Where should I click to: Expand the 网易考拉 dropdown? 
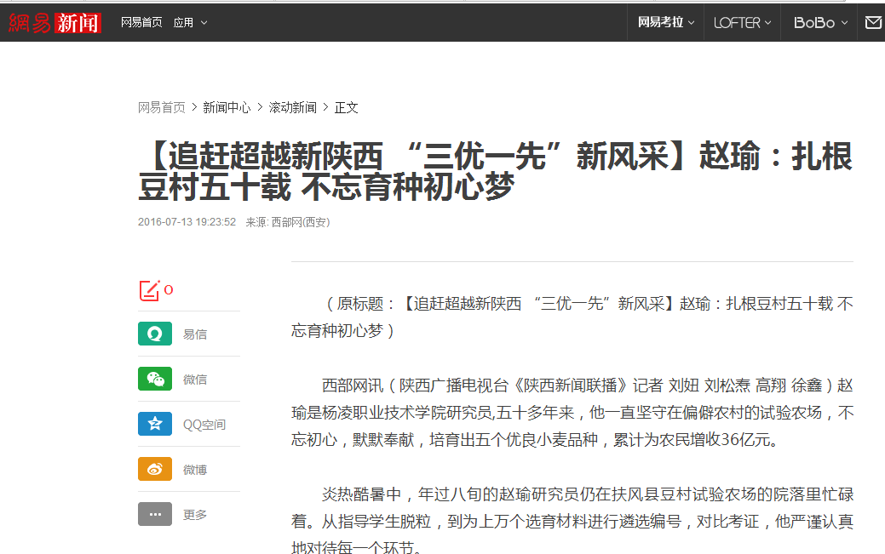666,23
